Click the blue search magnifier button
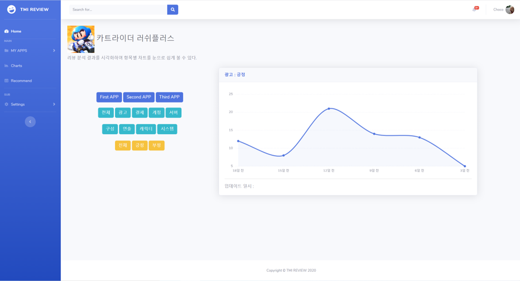The image size is (520, 281). 172,9
